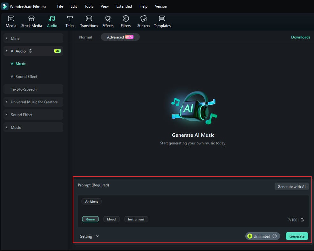314x251 pixels.
Task: Open the File menu
Action: pyautogui.click(x=60, y=6)
